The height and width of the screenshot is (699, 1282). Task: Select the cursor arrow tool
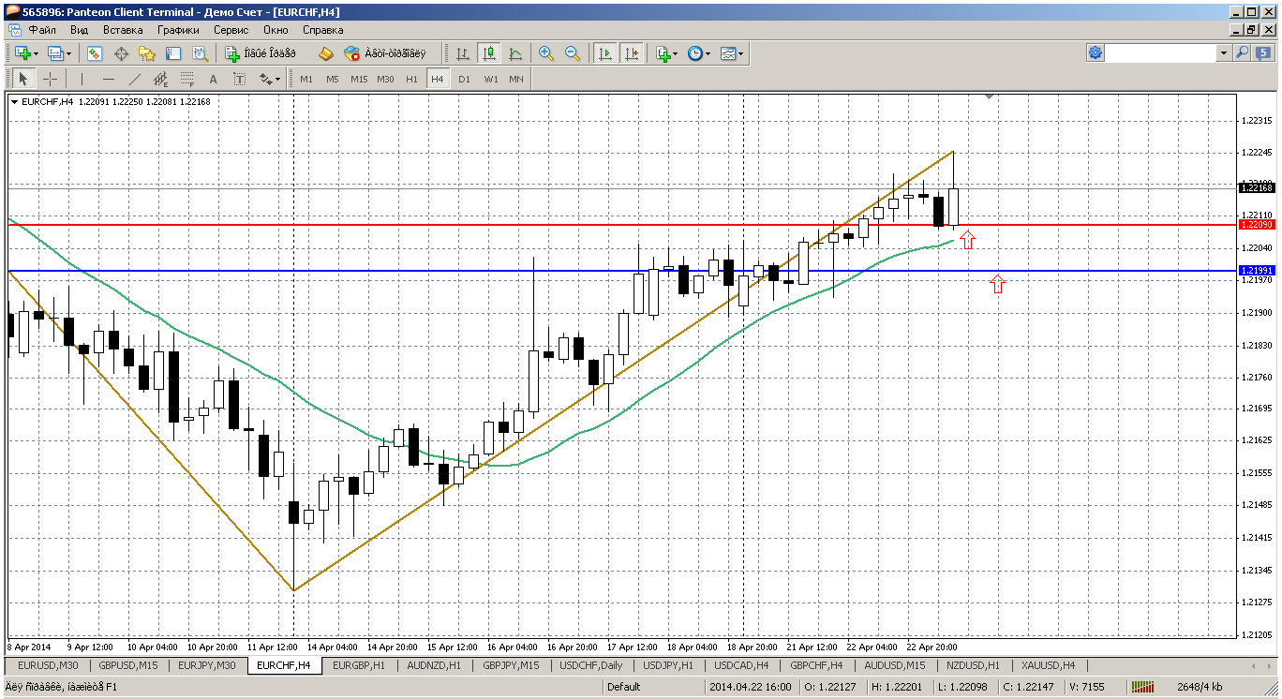click(23, 79)
